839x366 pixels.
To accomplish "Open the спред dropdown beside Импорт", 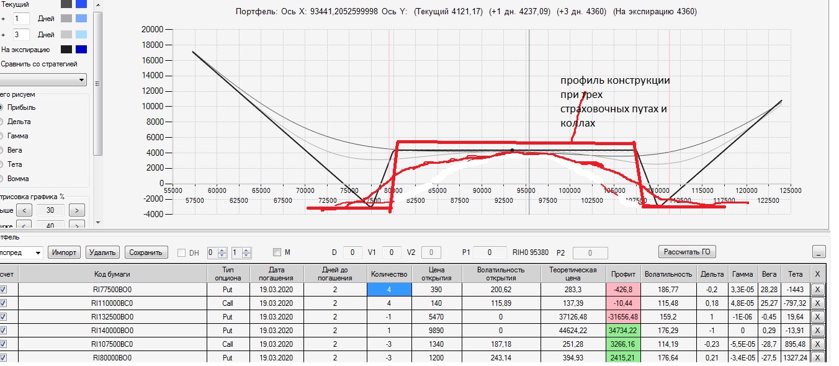I will click(x=21, y=252).
